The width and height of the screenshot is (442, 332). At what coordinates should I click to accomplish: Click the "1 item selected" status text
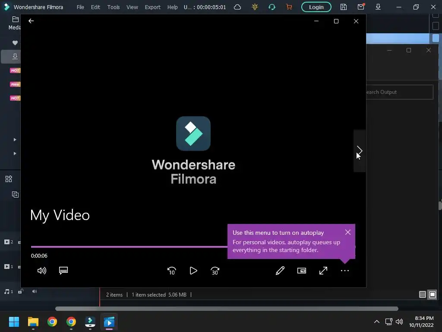(148, 295)
